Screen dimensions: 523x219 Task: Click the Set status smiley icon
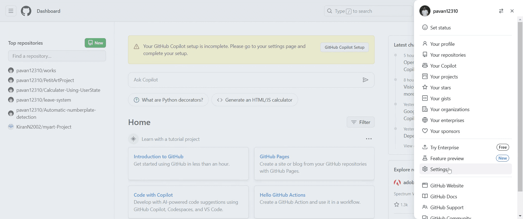[425, 28]
